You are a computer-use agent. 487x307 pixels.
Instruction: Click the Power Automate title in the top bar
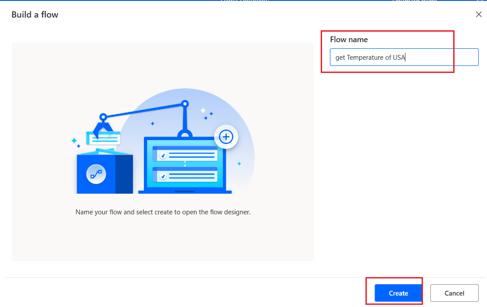point(243,1)
